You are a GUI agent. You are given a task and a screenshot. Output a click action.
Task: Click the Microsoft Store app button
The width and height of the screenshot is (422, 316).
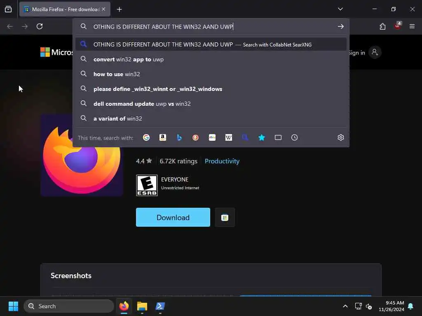(x=225, y=217)
